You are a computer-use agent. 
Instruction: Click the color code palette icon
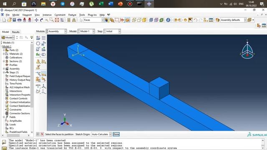[217, 20]
